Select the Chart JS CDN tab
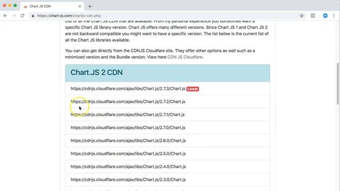The image size is (340, 191). click(52, 6)
